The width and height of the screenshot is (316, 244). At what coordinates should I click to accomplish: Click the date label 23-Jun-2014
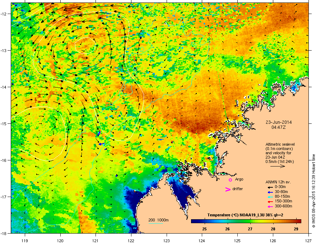click(279, 122)
